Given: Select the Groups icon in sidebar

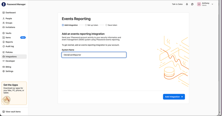Looking at the screenshot, I should point(4,23).
